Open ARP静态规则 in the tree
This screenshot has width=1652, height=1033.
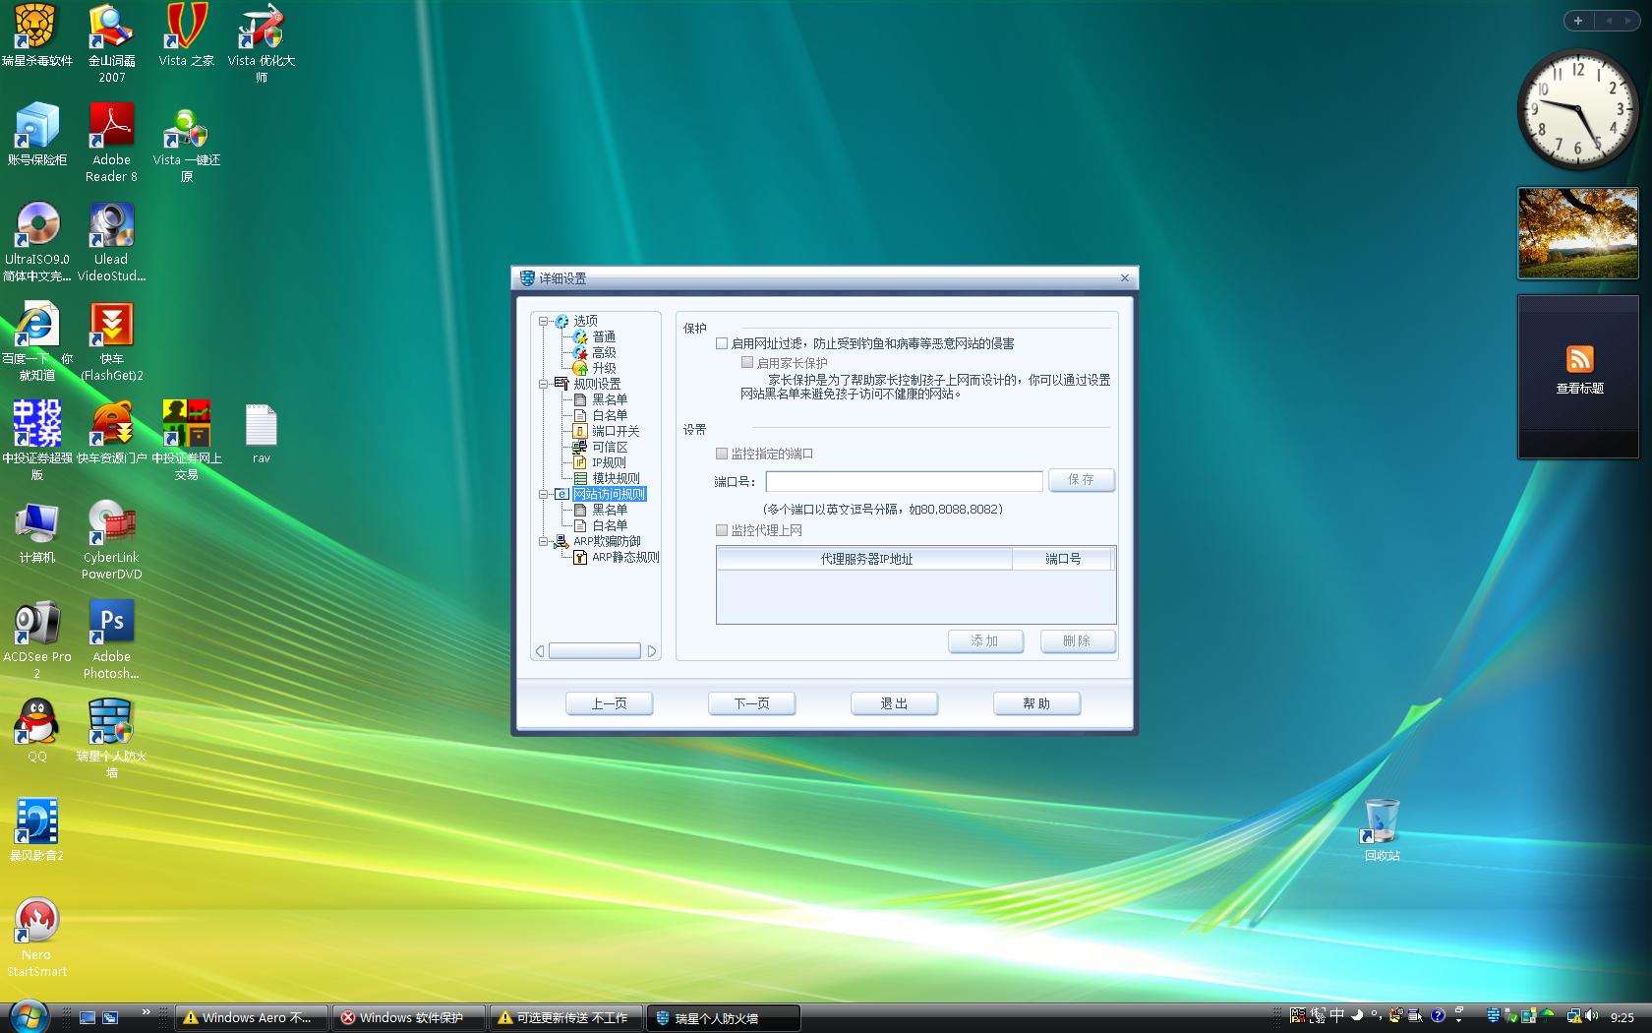tap(624, 557)
